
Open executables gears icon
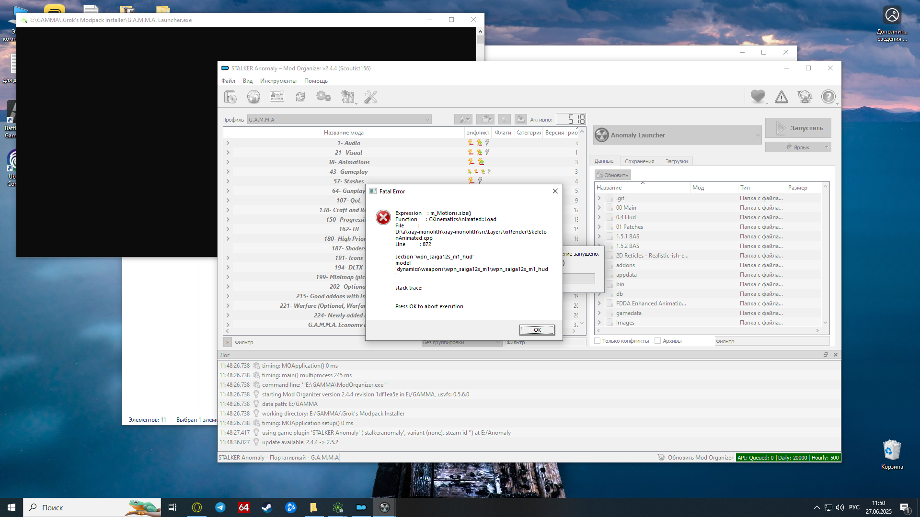(x=323, y=97)
